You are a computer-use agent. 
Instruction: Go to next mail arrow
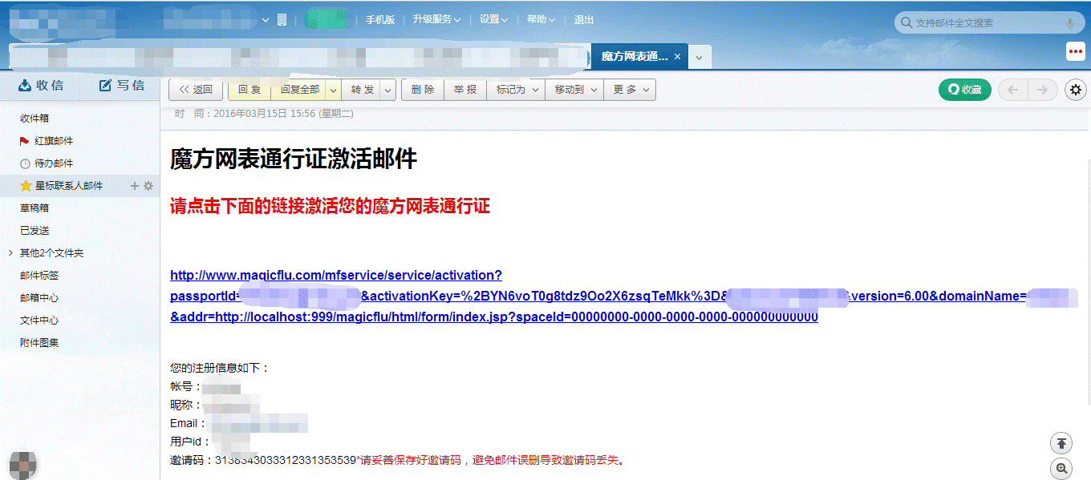(x=1043, y=90)
